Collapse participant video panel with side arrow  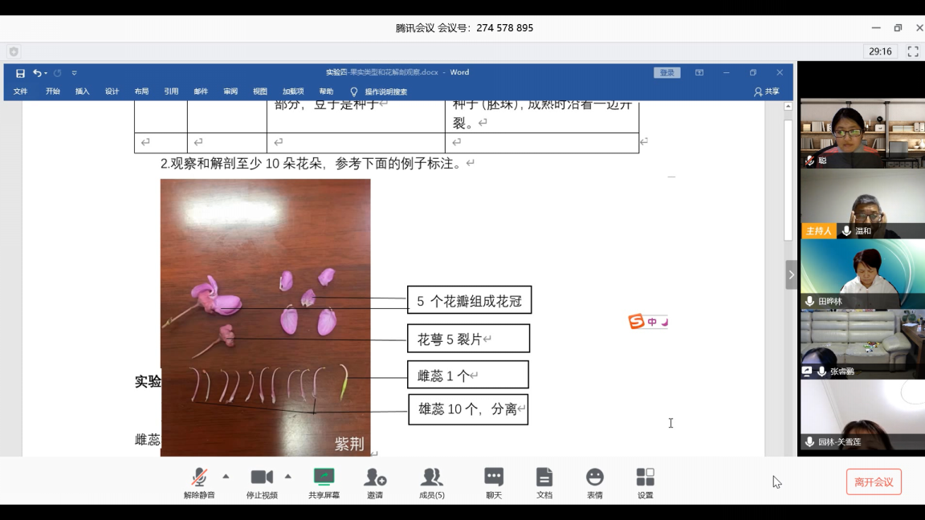tap(791, 275)
